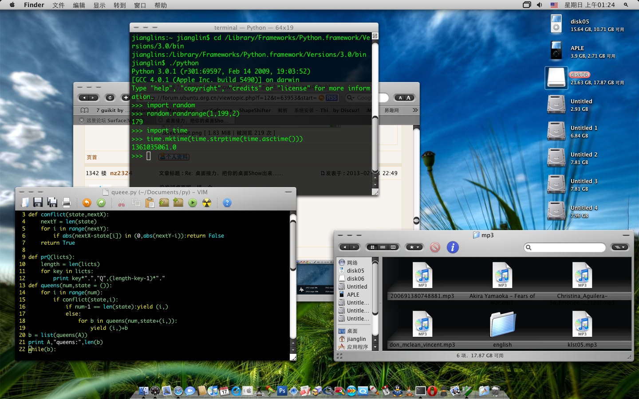Click the Safari back/forward button
The height and width of the screenshot is (399, 639).
[88, 98]
